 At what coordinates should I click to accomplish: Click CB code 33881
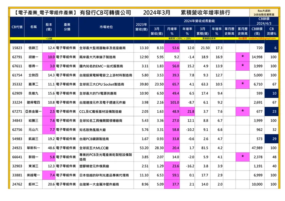[x=17, y=175]
